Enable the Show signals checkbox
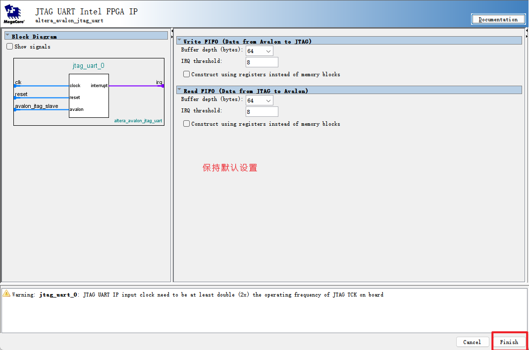Viewport: 529px width, 350px height. click(x=9, y=47)
